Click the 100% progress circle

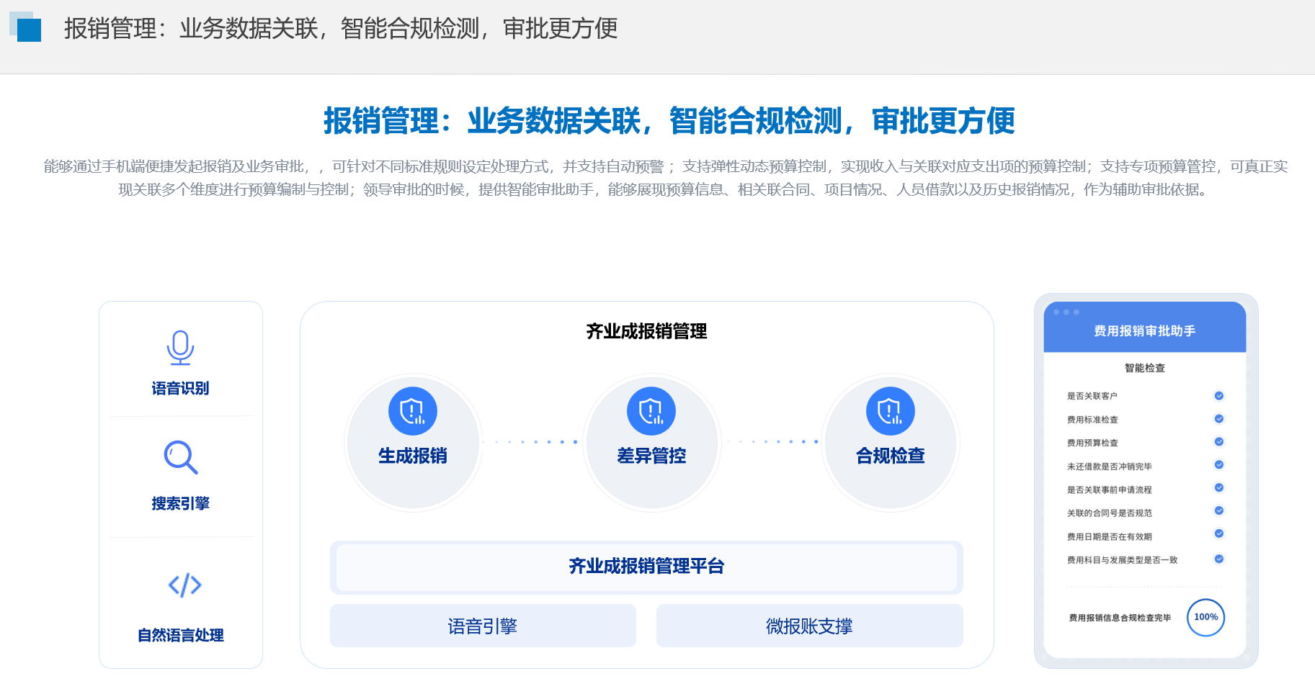tap(1206, 617)
